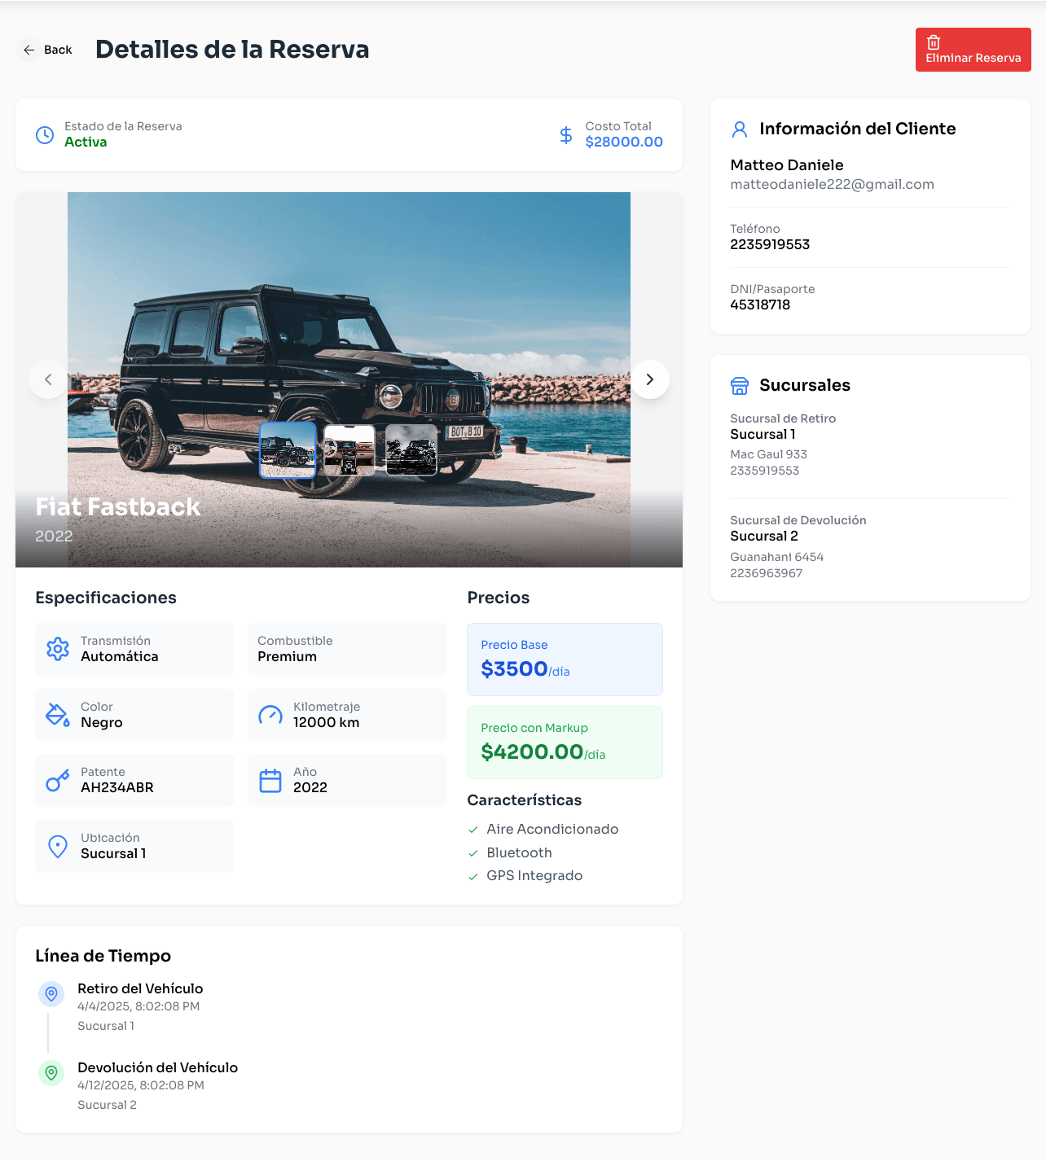Click the pickup date 4/4/2025, 8:02:08 PM
1046x1161 pixels.
pos(138,1006)
